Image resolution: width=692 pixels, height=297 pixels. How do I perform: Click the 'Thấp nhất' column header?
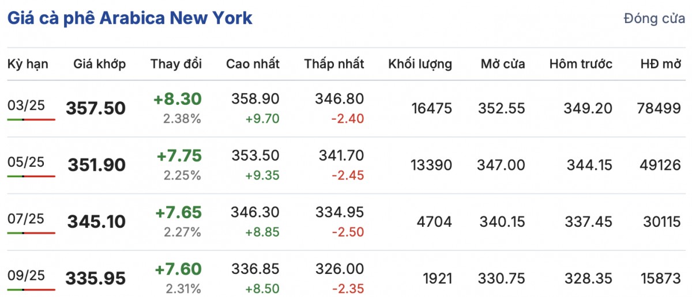(334, 64)
